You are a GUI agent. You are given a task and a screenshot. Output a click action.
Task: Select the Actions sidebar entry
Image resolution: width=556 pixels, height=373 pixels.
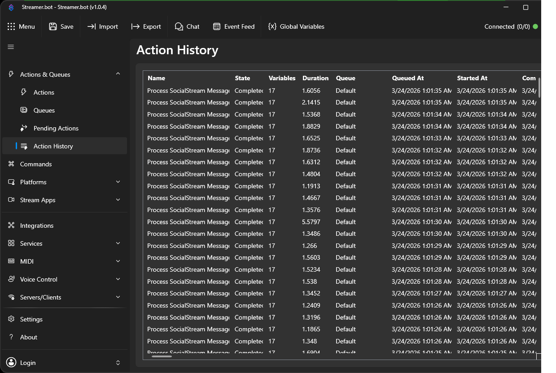[x=43, y=92]
